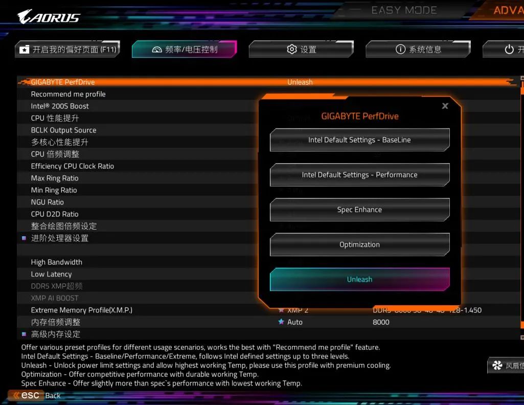Select CPU D2D Ratio row
The height and width of the screenshot is (405, 524).
point(138,214)
